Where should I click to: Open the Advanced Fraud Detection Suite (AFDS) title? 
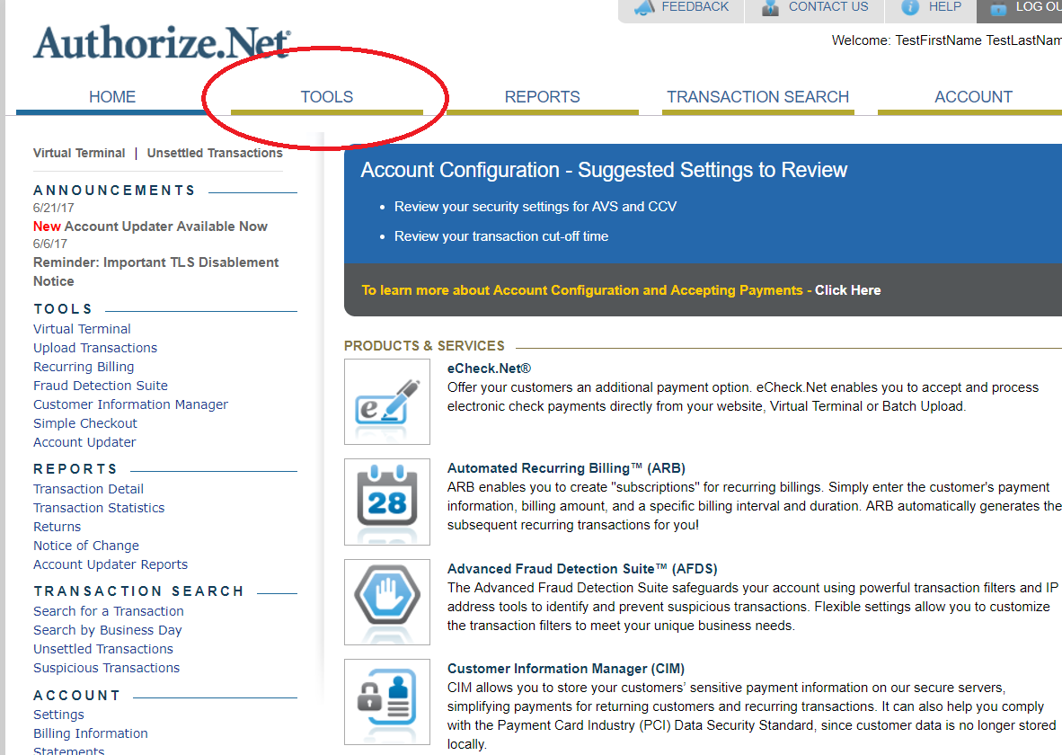point(582,569)
